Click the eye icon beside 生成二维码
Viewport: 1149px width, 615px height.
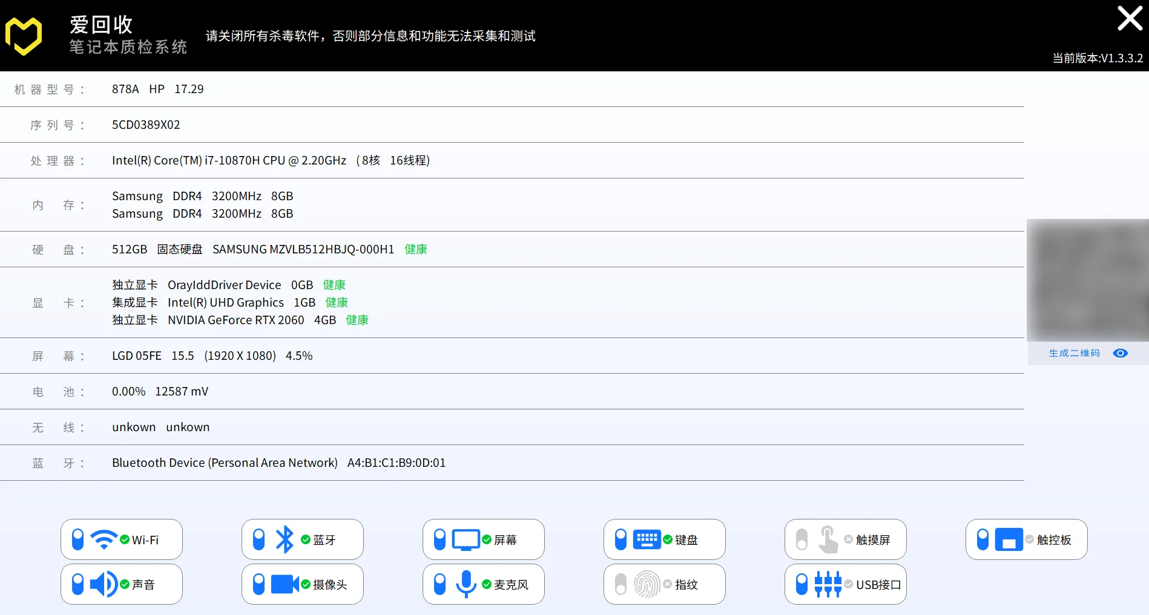(x=1121, y=353)
